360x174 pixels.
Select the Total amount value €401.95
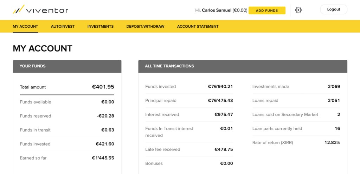tap(103, 87)
